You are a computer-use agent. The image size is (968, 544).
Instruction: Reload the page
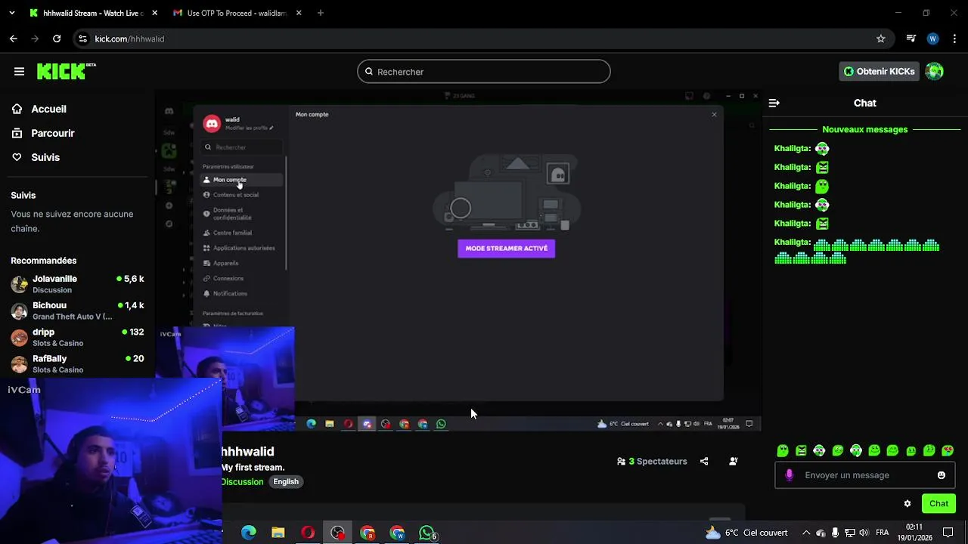pos(57,39)
